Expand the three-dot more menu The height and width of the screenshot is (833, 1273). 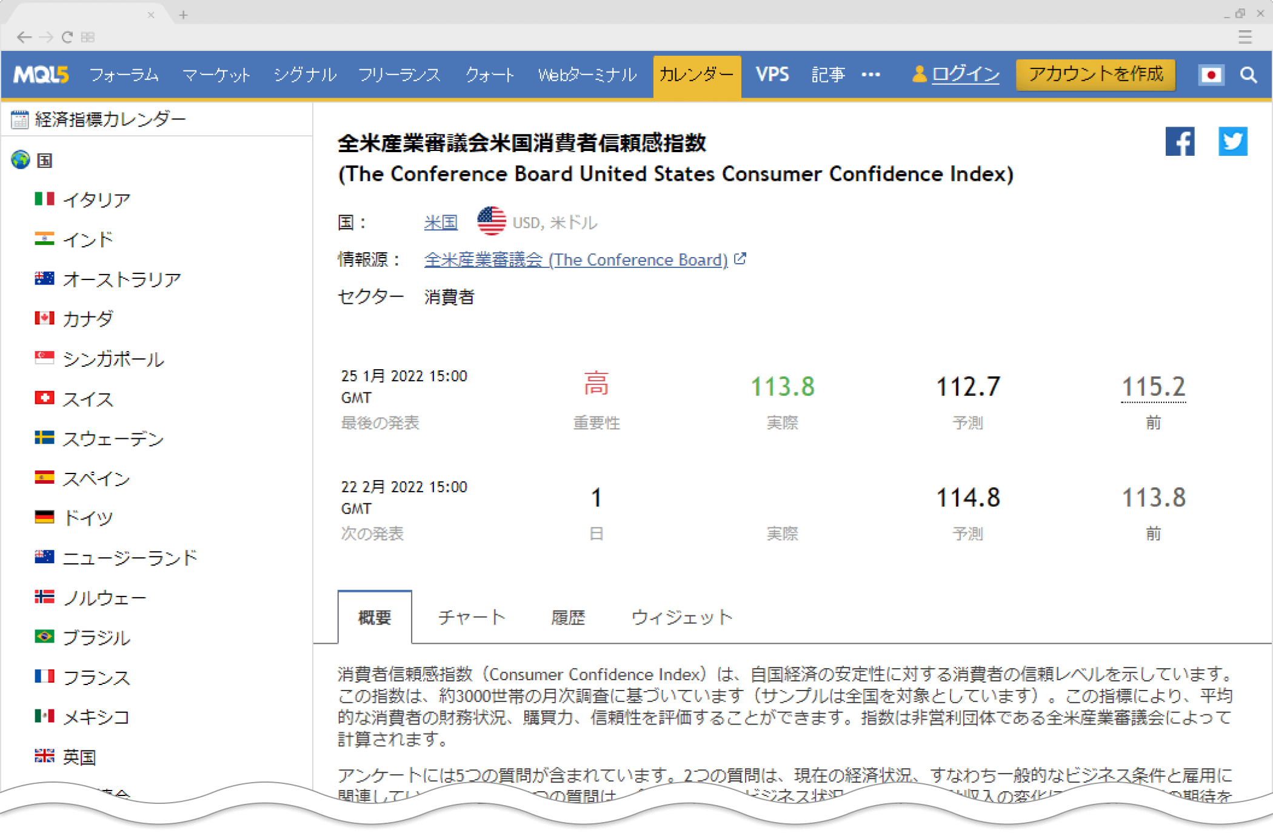tap(871, 75)
